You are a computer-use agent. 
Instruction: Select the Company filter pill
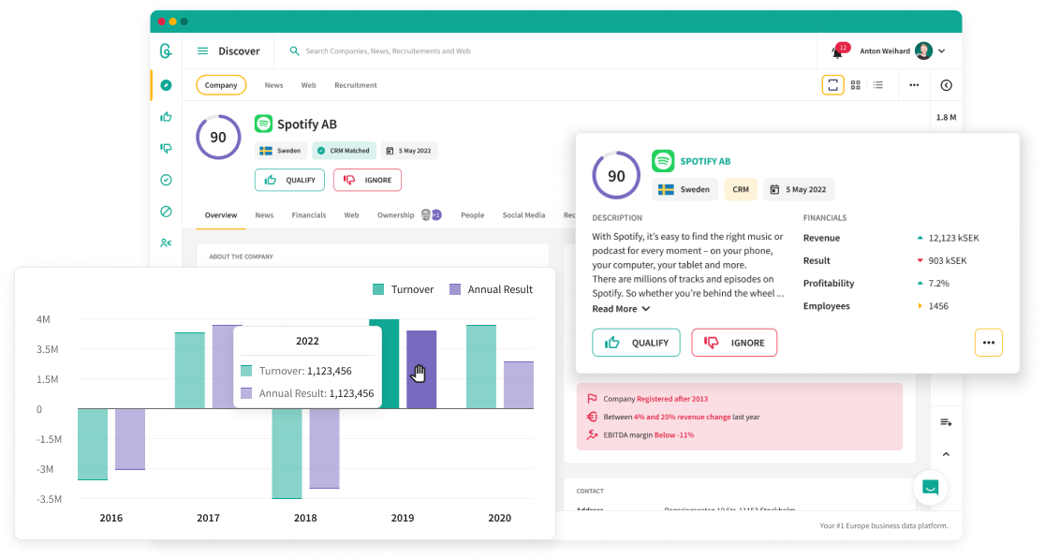pyautogui.click(x=221, y=85)
